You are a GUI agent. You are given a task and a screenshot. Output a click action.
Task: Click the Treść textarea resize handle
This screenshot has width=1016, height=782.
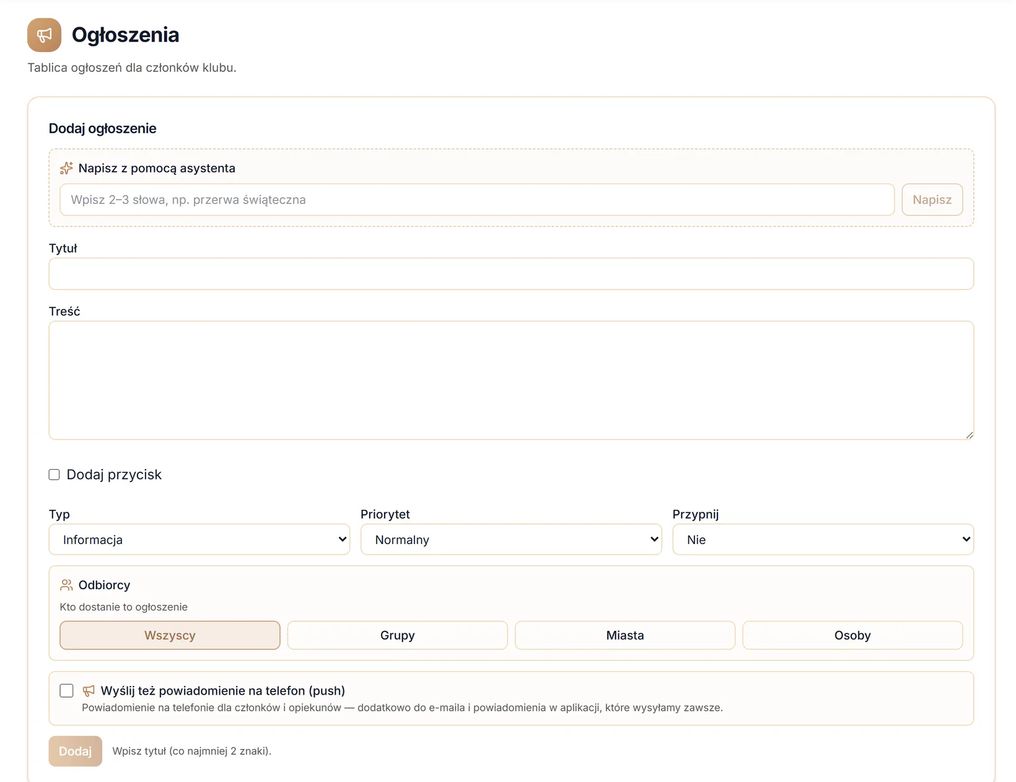pyautogui.click(x=970, y=435)
